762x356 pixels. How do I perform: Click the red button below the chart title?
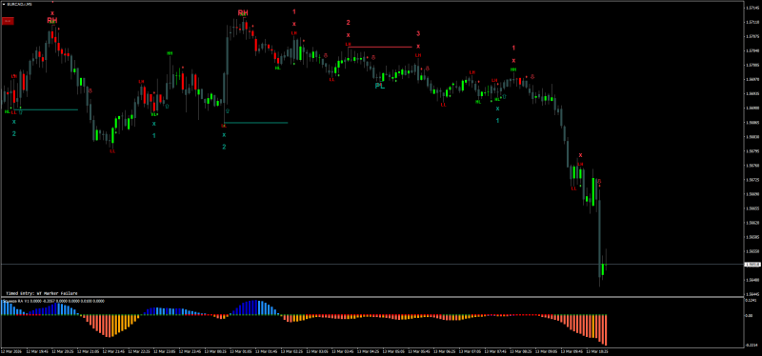[x=8, y=21]
